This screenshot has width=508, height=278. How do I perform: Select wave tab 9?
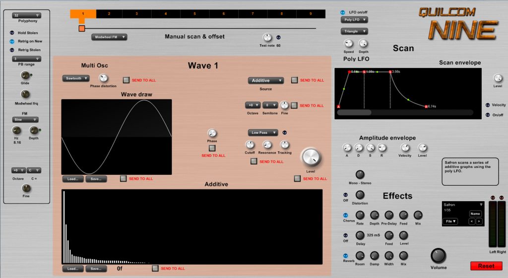311,13
